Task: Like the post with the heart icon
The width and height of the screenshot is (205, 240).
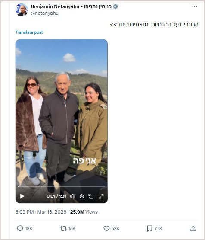Action: [x=106, y=228]
